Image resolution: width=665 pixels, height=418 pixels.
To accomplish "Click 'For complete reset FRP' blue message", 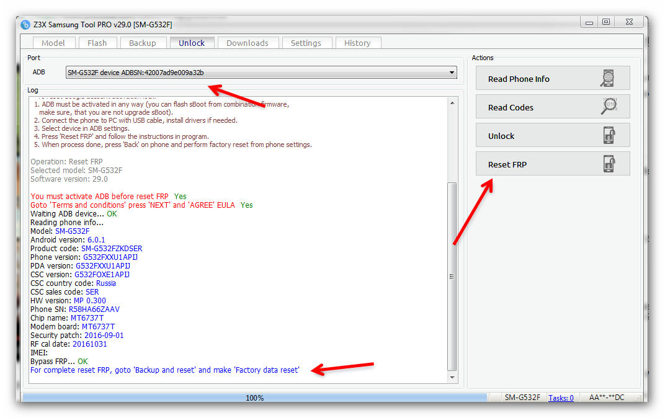I will pos(164,370).
